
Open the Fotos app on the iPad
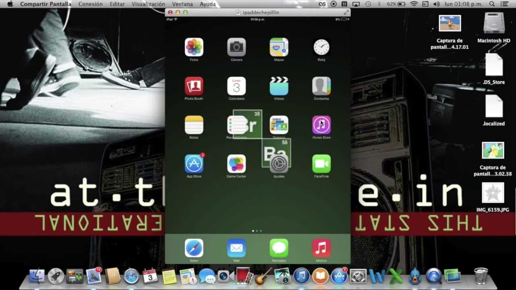tap(194, 47)
